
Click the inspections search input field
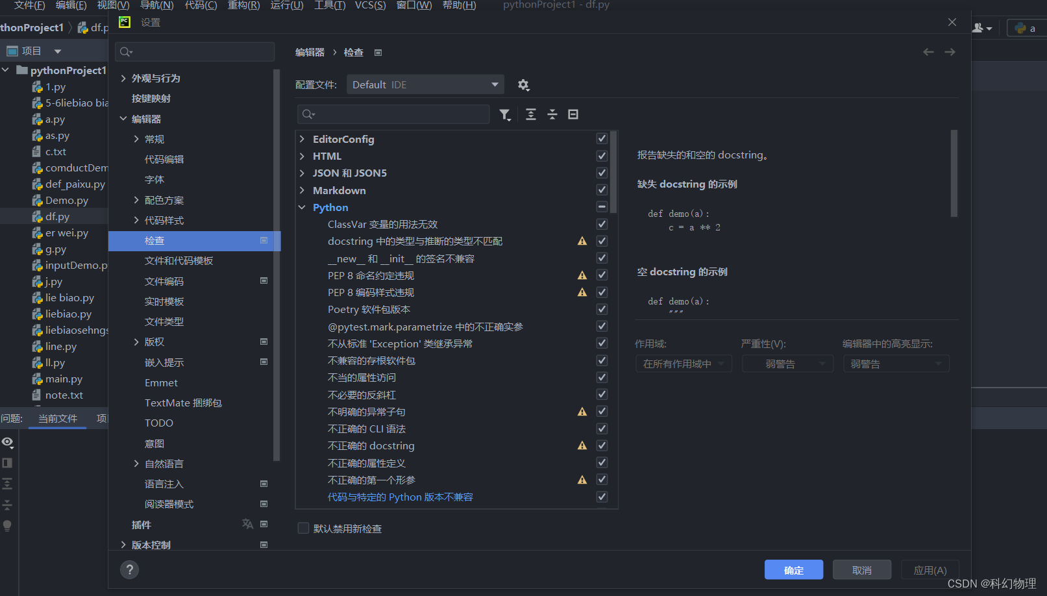[393, 114]
